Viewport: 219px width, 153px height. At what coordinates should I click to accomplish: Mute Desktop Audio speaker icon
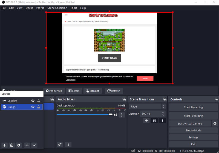click(115, 115)
